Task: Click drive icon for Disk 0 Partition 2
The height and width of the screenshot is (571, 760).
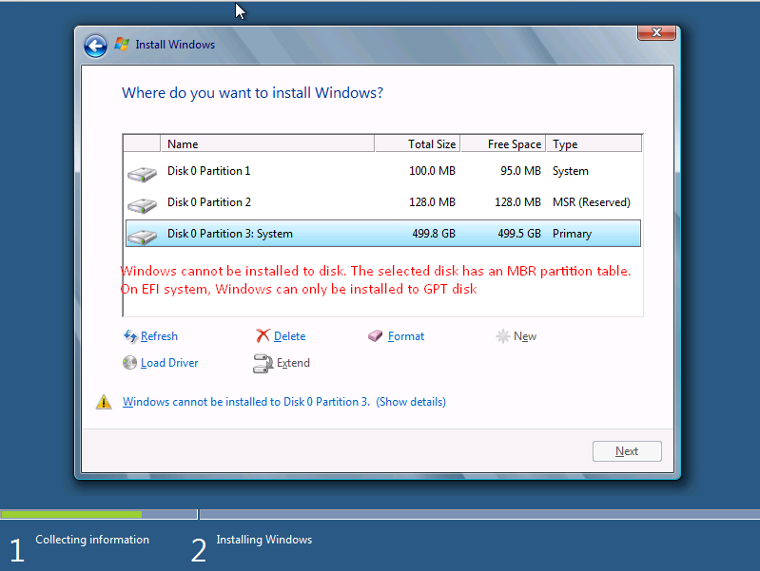Action: point(142,205)
